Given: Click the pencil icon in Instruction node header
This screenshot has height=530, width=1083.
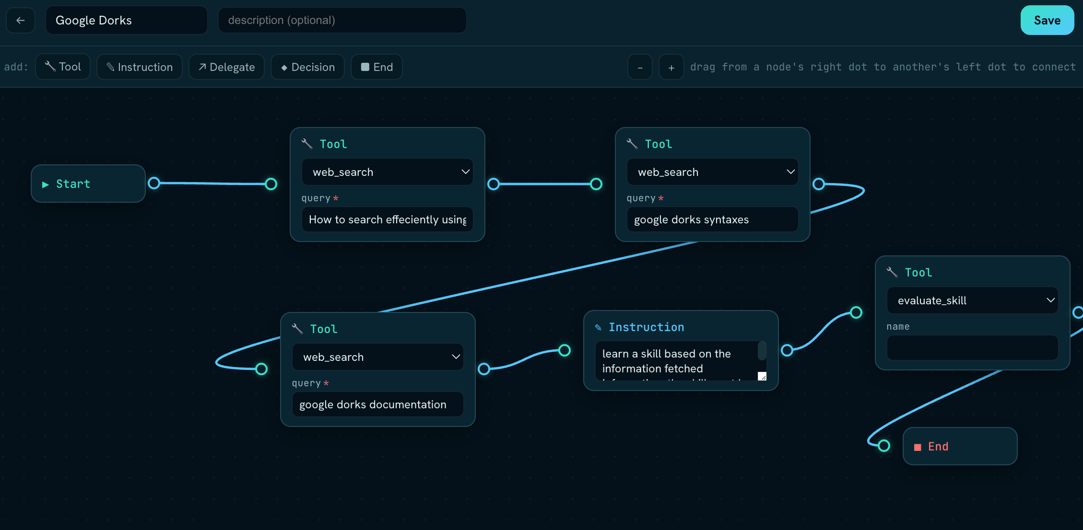Looking at the screenshot, I should coord(598,327).
